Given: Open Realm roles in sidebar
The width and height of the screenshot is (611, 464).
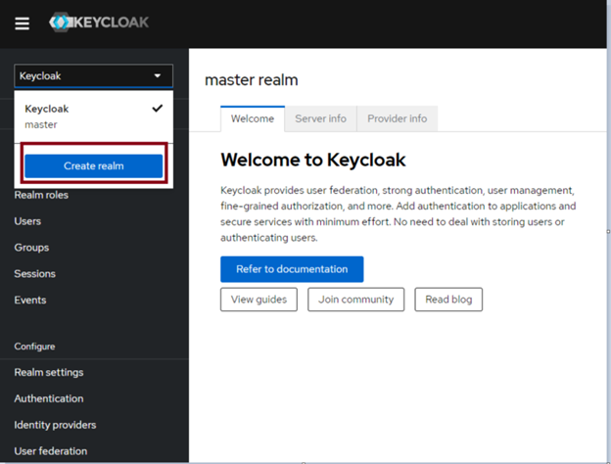Looking at the screenshot, I should (x=41, y=195).
